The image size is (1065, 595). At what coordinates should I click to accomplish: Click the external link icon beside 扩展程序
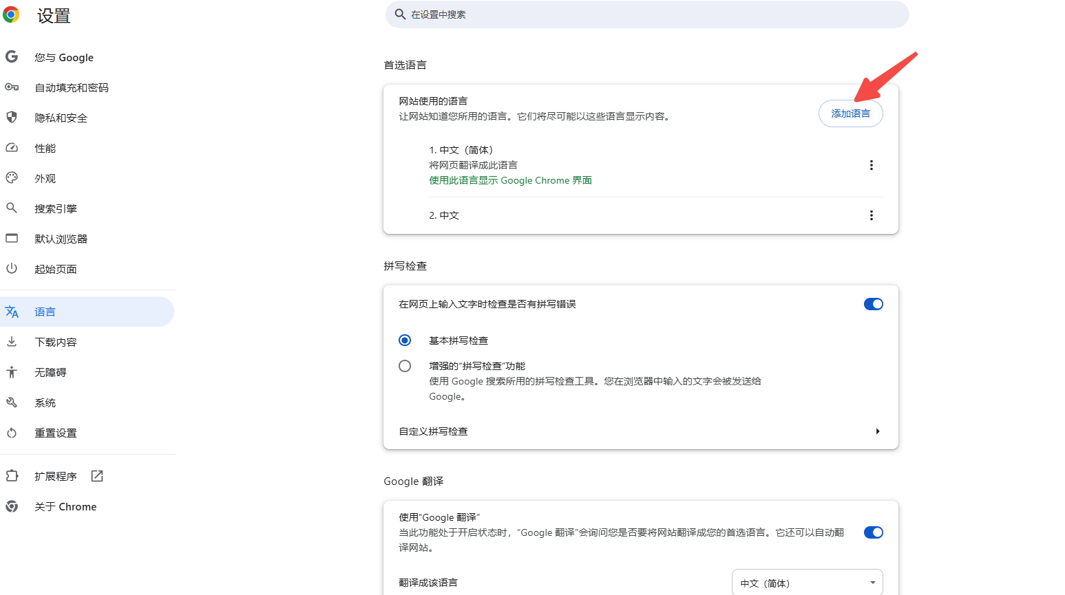(97, 476)
